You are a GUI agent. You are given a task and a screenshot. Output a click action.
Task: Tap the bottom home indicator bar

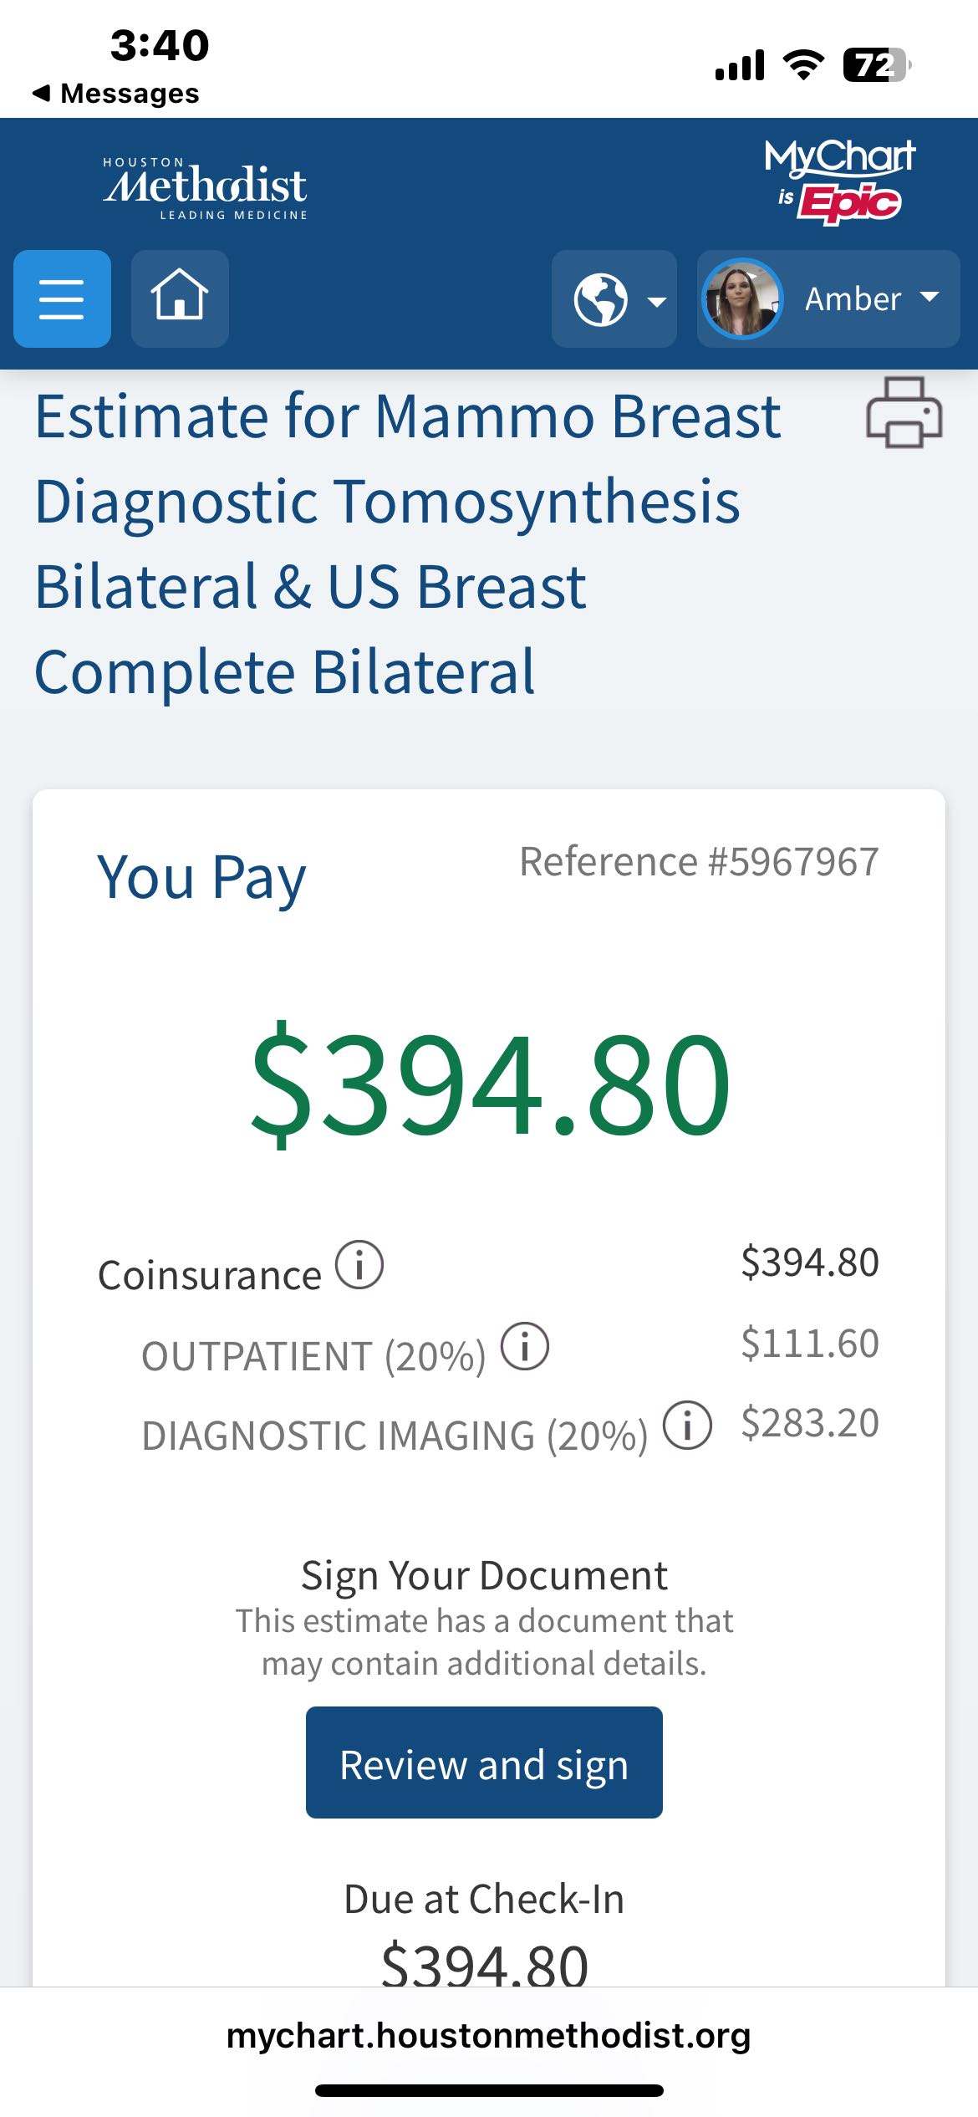point(489,2090)
